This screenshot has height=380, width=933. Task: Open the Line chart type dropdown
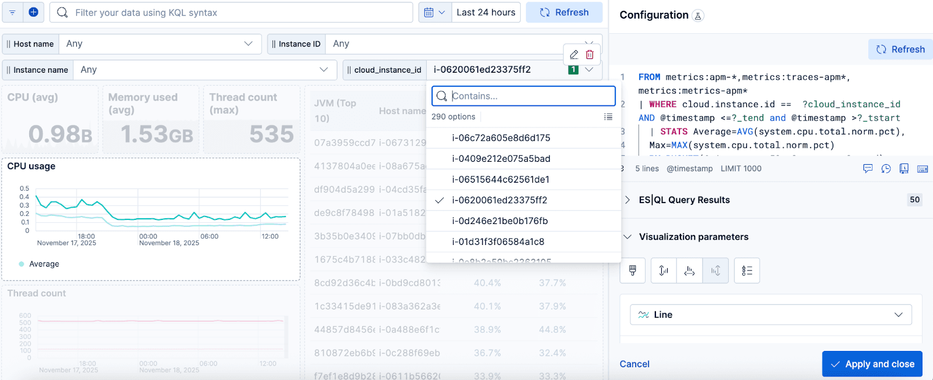click(x=771, y=315)
